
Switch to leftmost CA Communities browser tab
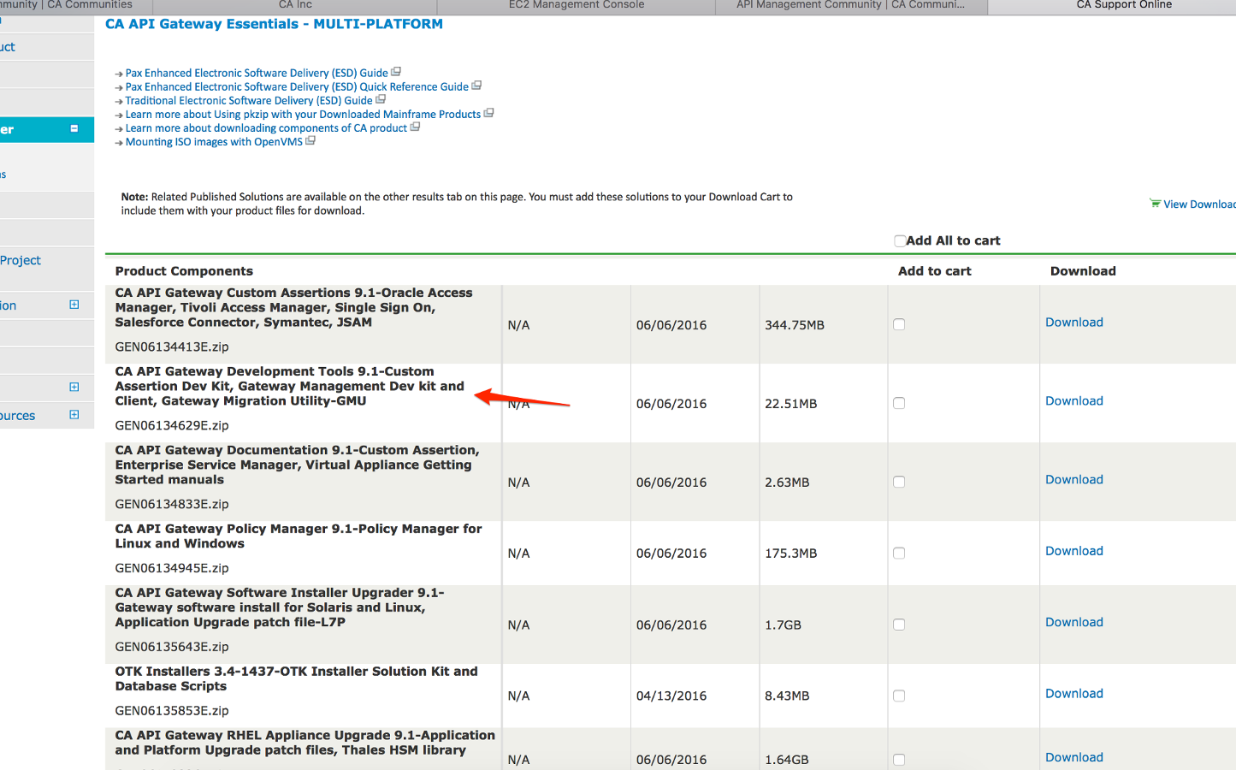75,5
